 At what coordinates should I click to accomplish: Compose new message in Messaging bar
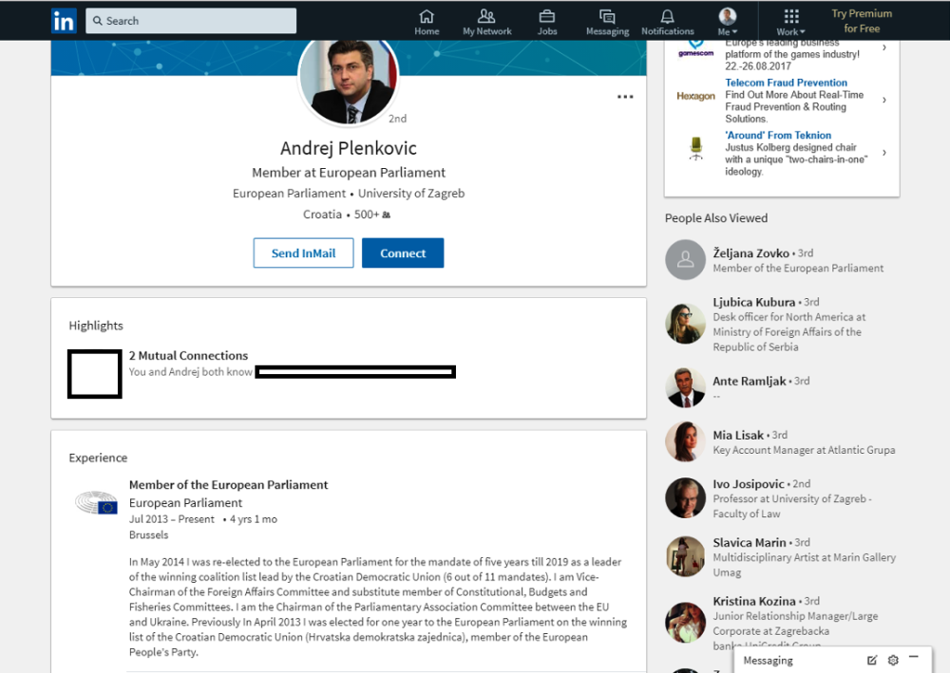tap(872, 661)
